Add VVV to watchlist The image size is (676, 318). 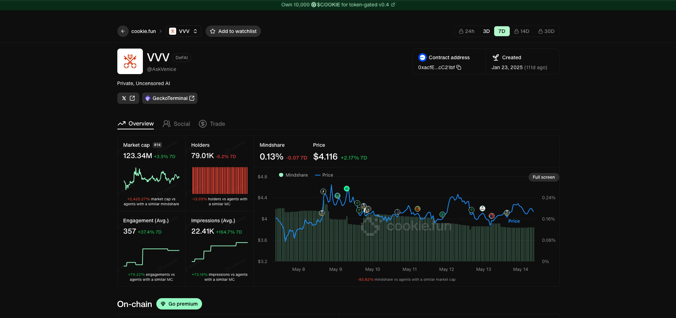(233, 31)
